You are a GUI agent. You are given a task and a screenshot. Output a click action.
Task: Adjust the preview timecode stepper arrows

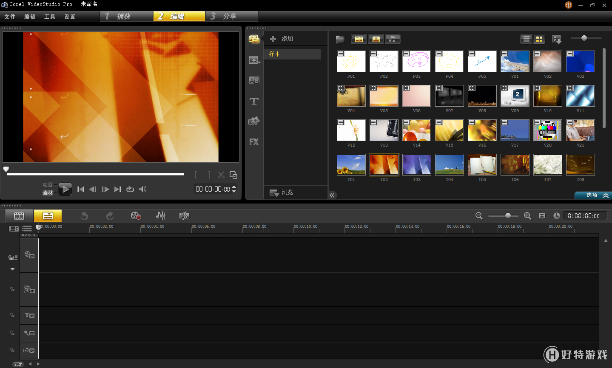coord(234,189)
